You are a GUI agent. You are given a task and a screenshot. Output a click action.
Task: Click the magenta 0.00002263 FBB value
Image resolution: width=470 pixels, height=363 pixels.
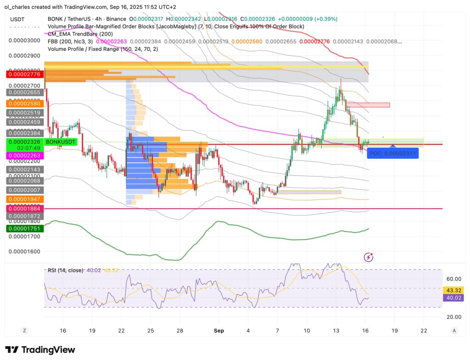click(x=112, y=42)
